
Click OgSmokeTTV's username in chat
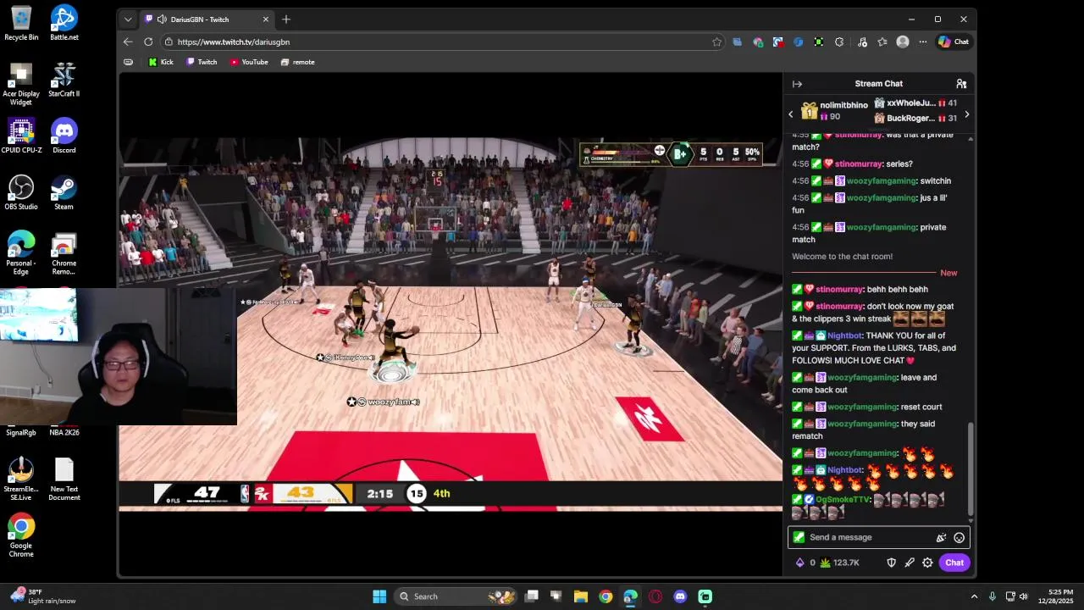(843, 499)
